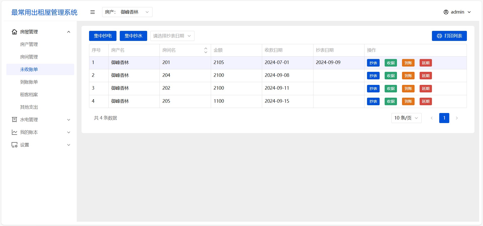Expand the 我的账本 menu chevron

69,132
